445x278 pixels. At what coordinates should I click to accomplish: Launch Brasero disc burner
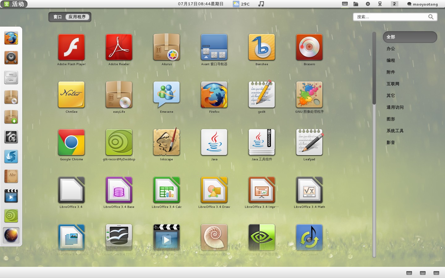[309, 47]
